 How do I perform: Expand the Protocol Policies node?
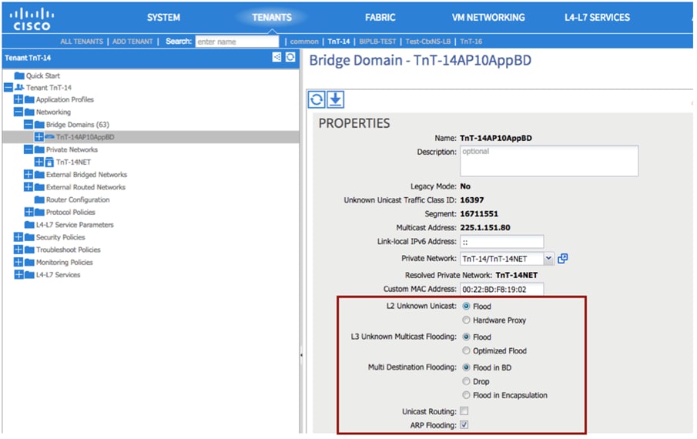(x=28, y=212)
